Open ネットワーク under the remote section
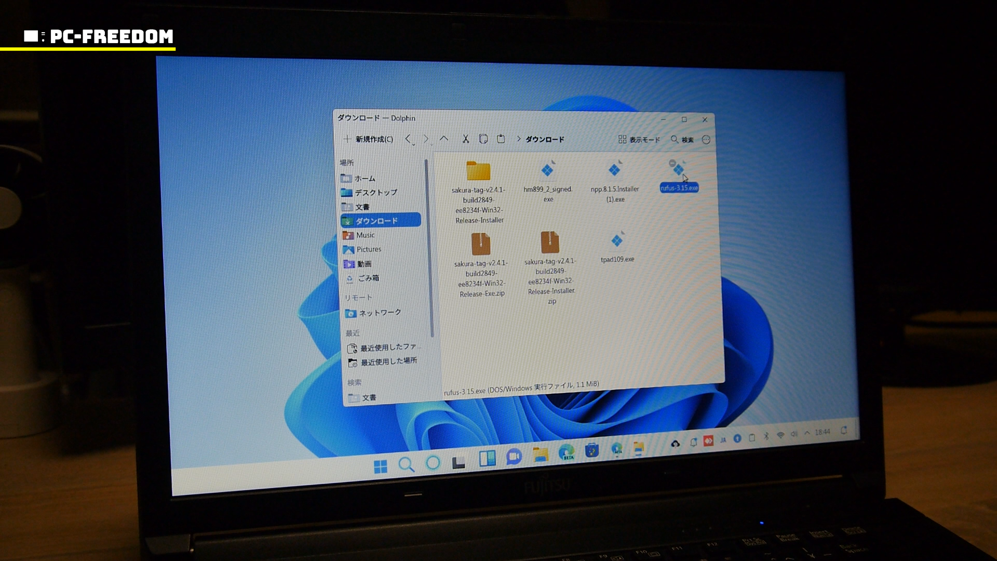The width and height of the screenshot is (997, 561). click(379, 313)
